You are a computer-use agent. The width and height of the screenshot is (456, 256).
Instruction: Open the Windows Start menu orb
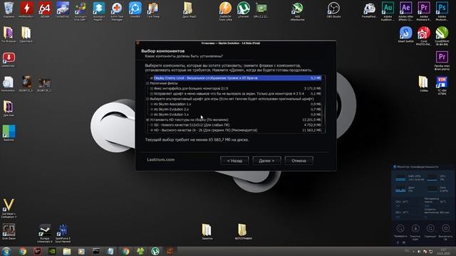[6, 251]
